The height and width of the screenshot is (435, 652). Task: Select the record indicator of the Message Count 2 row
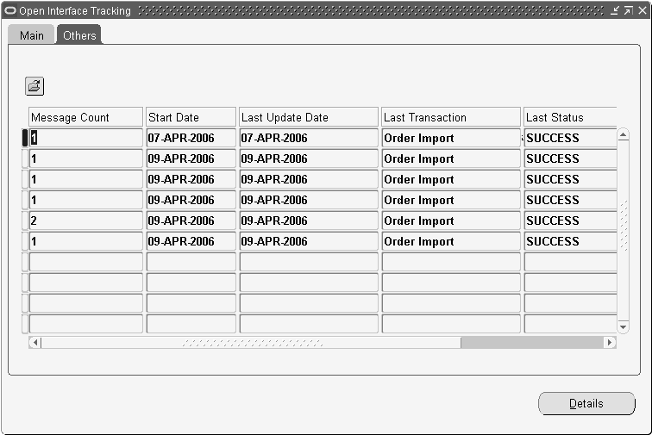pos(25,221)
